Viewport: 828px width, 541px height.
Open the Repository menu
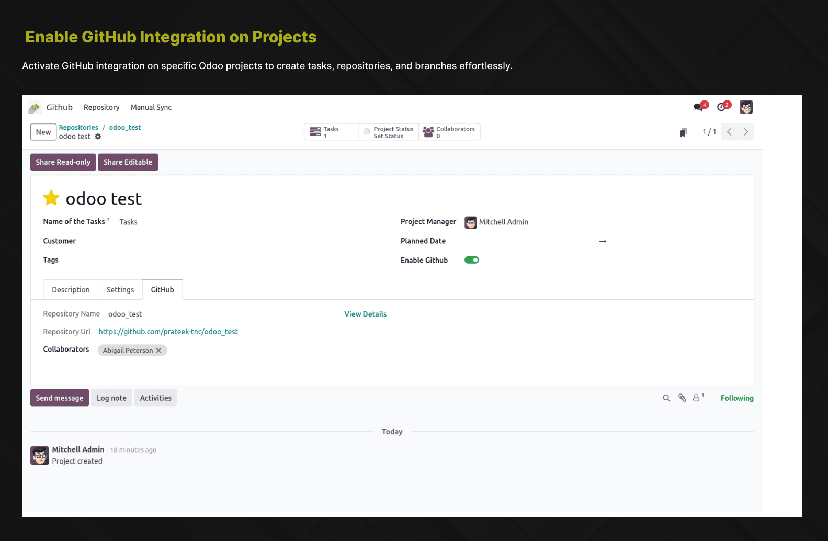101,107
